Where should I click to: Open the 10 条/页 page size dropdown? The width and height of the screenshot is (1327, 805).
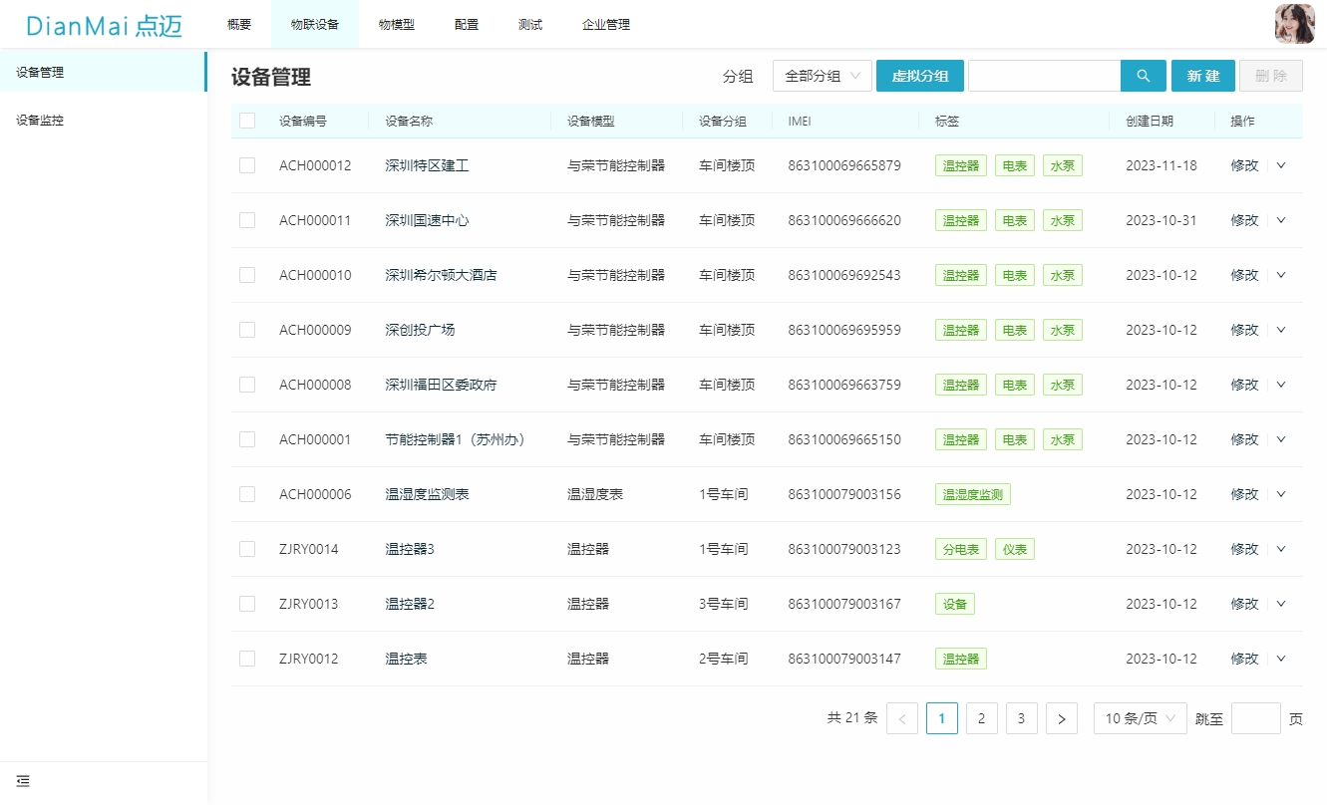[x=1140, y=718]
